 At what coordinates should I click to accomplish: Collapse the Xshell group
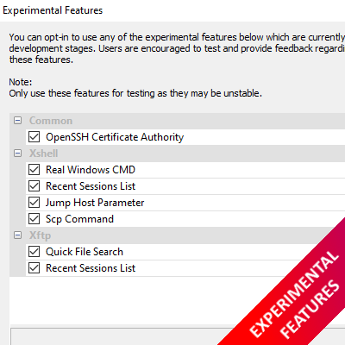17,154
